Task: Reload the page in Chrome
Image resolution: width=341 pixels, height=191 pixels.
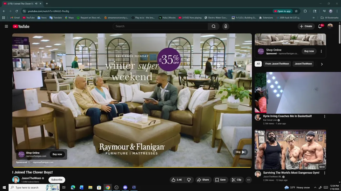Action: 17,11
